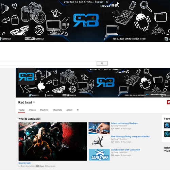Click the small icon before www.radbrad.com
Image resolution: width=170 pixels, height=170 pixels.
tap(147, 95)
